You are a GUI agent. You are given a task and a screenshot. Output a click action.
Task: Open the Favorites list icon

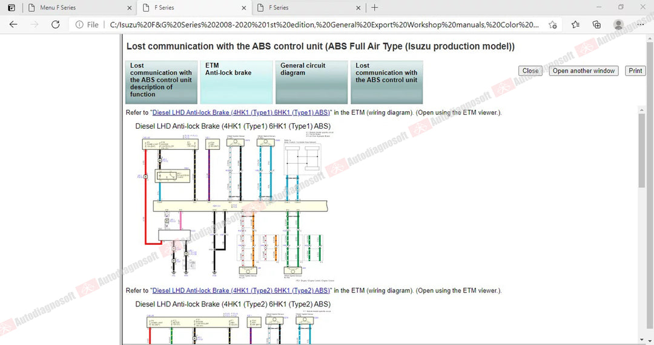(x=576, y=25)
